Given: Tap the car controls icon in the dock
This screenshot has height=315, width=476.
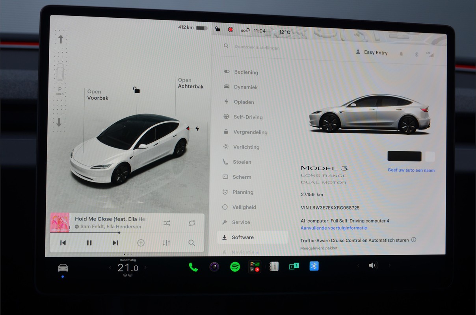Looking at the screenshot, I should tap(63, 268).
